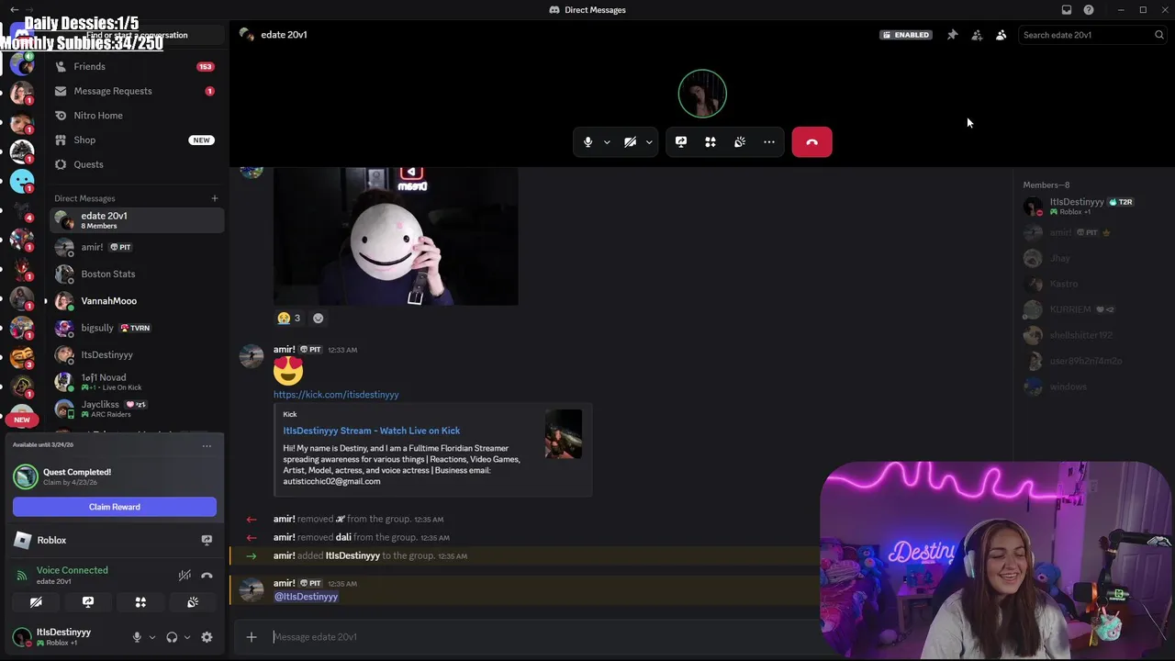
Task: Disconnect the call with red button
Action: pos(812,142)
